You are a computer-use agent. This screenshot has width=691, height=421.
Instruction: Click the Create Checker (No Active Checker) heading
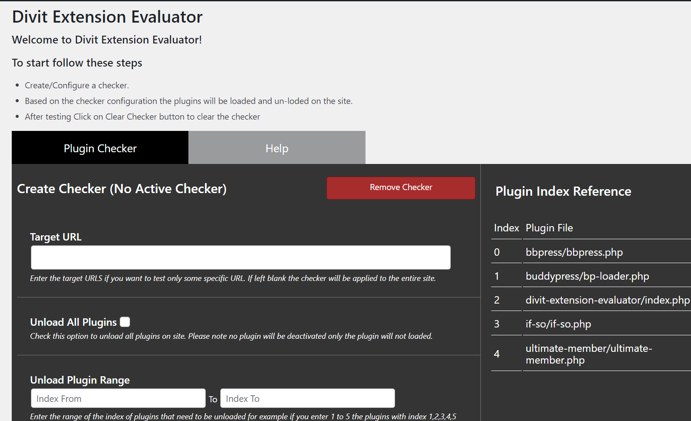[122, 189]
